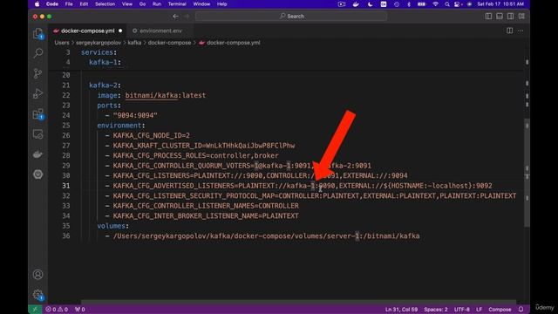This screenshot has width=558, height=314.
Task: Open the Explorer view in activity bar
Action: tap(37, 34)
